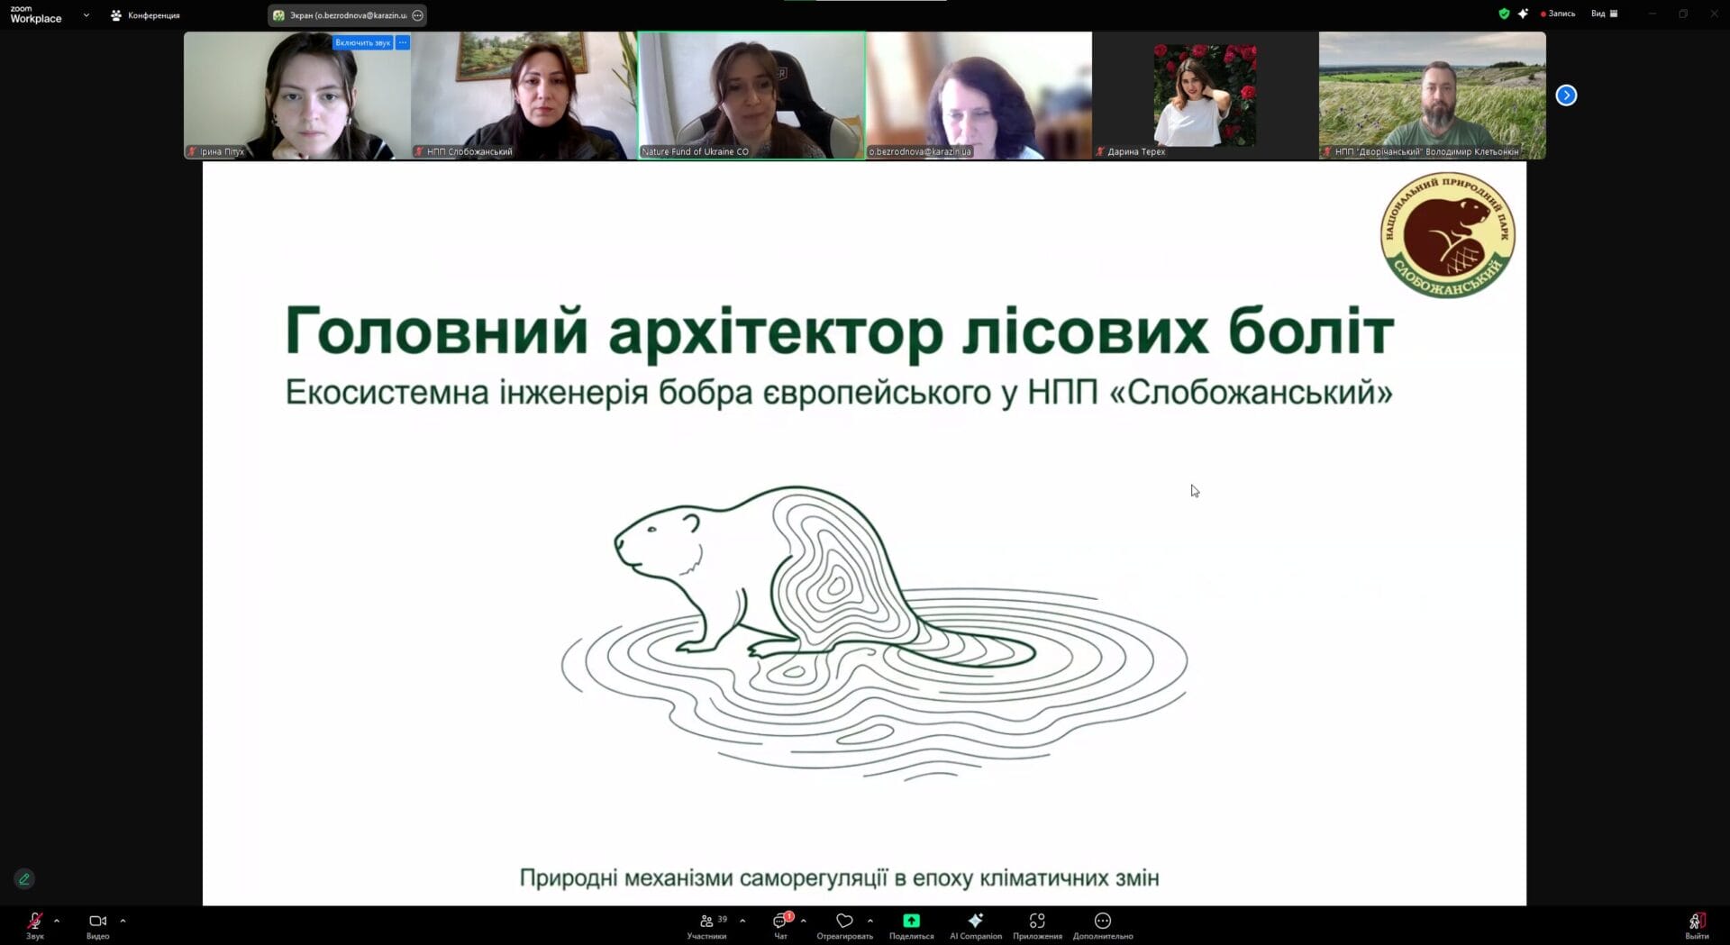Screen dimensions: 1730x945
Task: Show next participants with the blue arrow
Action: coord(1566,95)
